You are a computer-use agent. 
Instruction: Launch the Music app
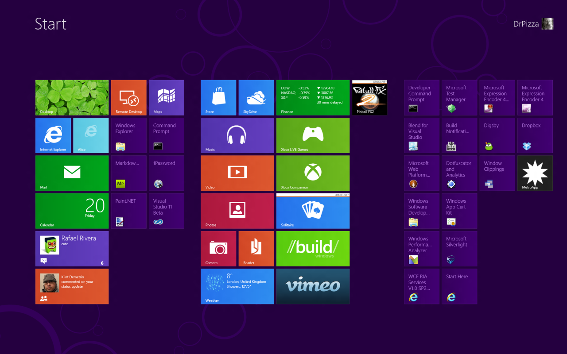237,135
